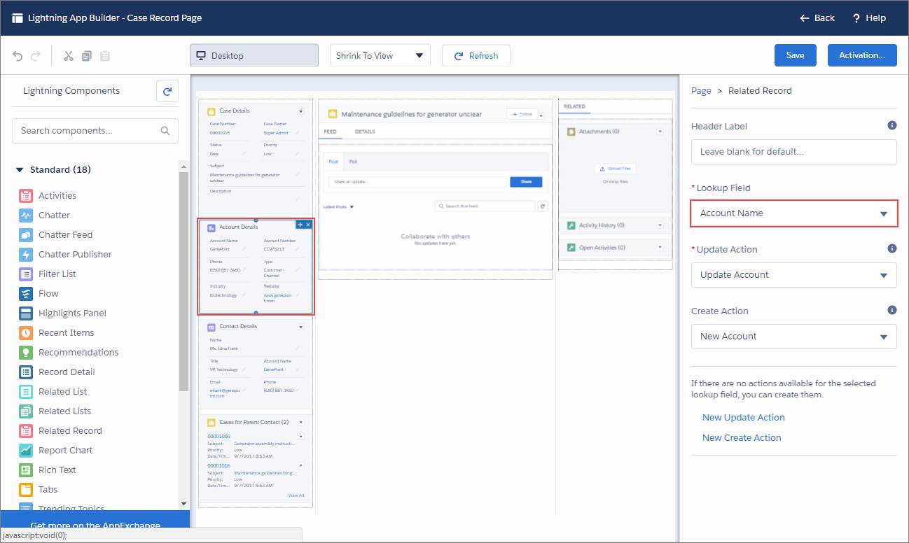
Task: Click the New Create Action link
Action: click(x=742, y=438)
